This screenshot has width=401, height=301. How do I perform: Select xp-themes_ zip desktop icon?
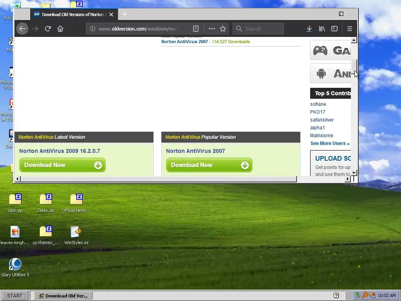click(x=46, y=236)
